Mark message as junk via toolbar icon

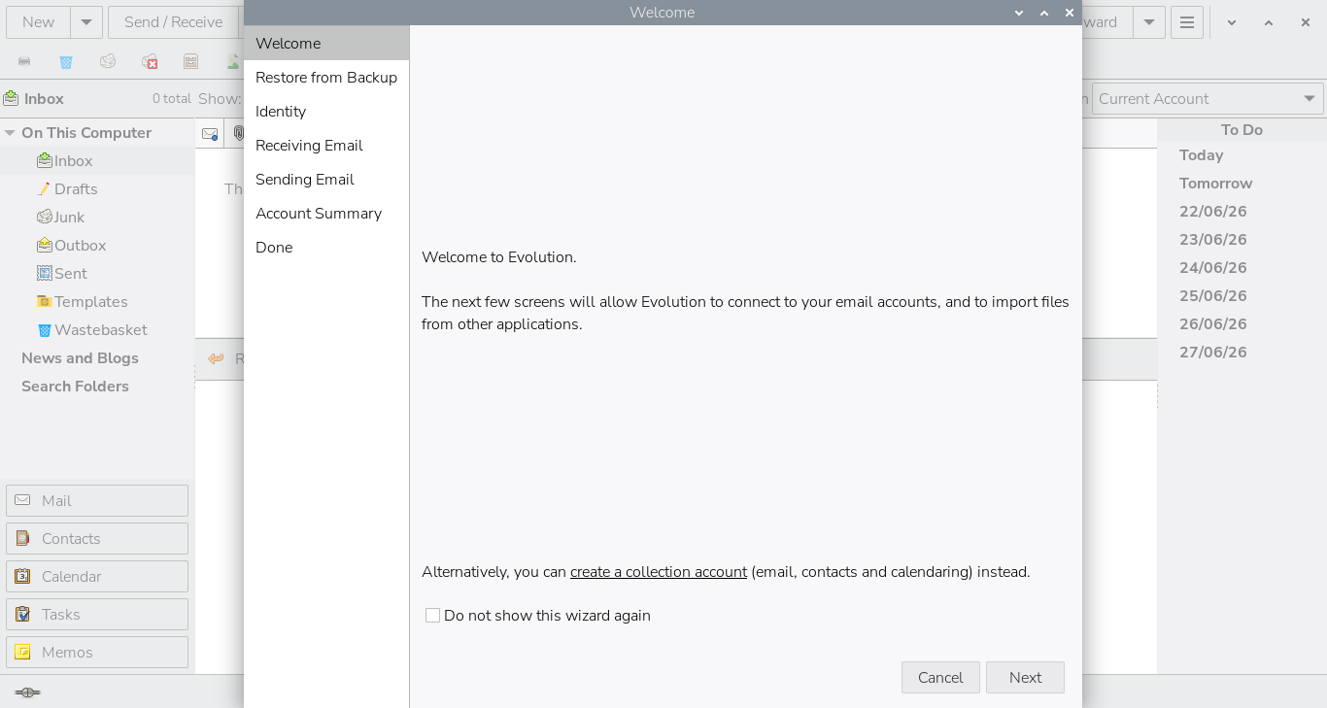(x=108, y=61)
